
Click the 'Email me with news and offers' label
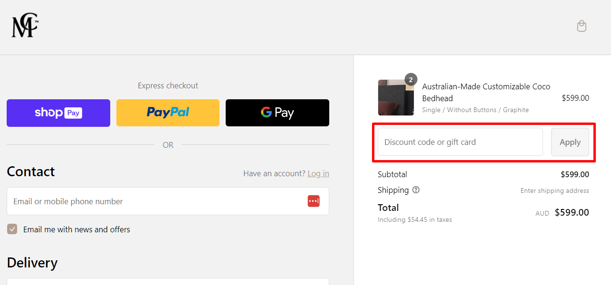coord(76,229)
